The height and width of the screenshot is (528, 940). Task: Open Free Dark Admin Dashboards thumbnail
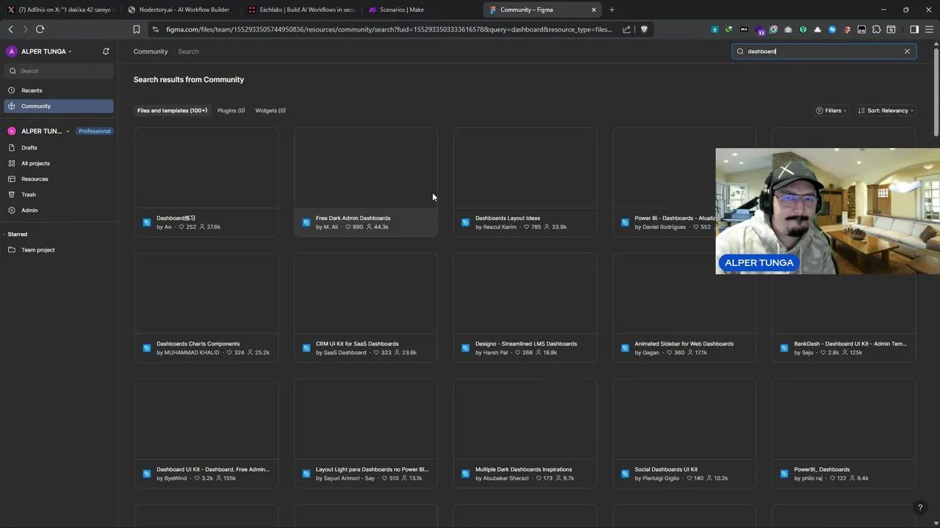[366, 168]
